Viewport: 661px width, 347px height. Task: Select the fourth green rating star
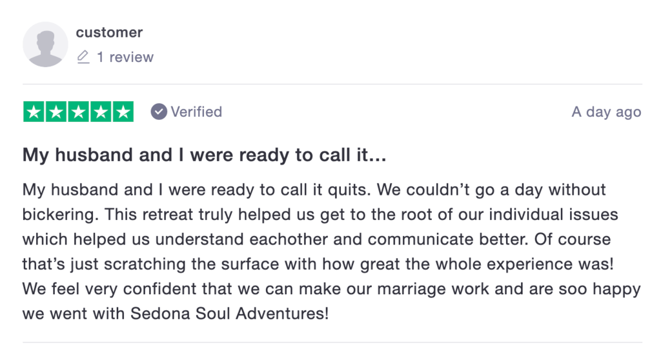click(x=100, y=112)
